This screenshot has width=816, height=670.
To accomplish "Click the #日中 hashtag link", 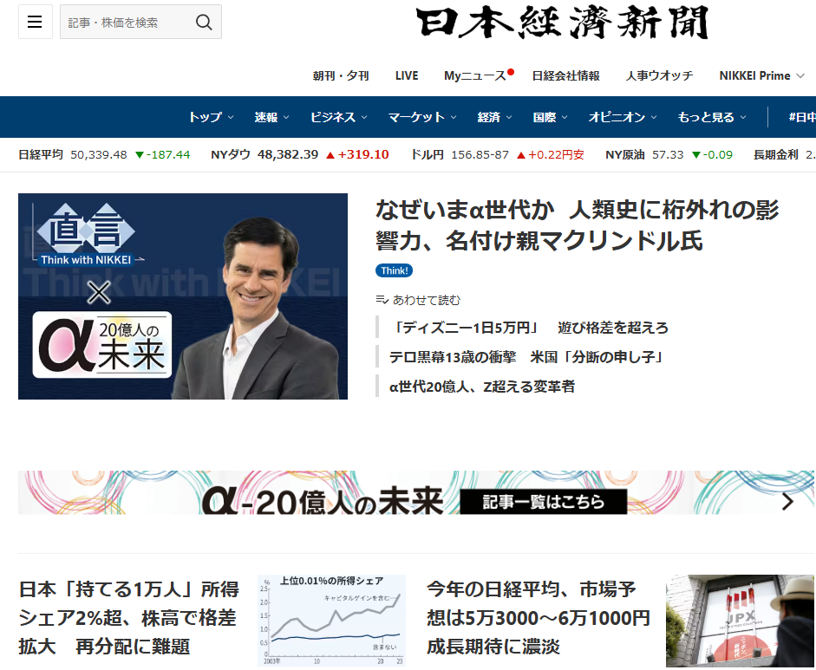I will (802, 117).
